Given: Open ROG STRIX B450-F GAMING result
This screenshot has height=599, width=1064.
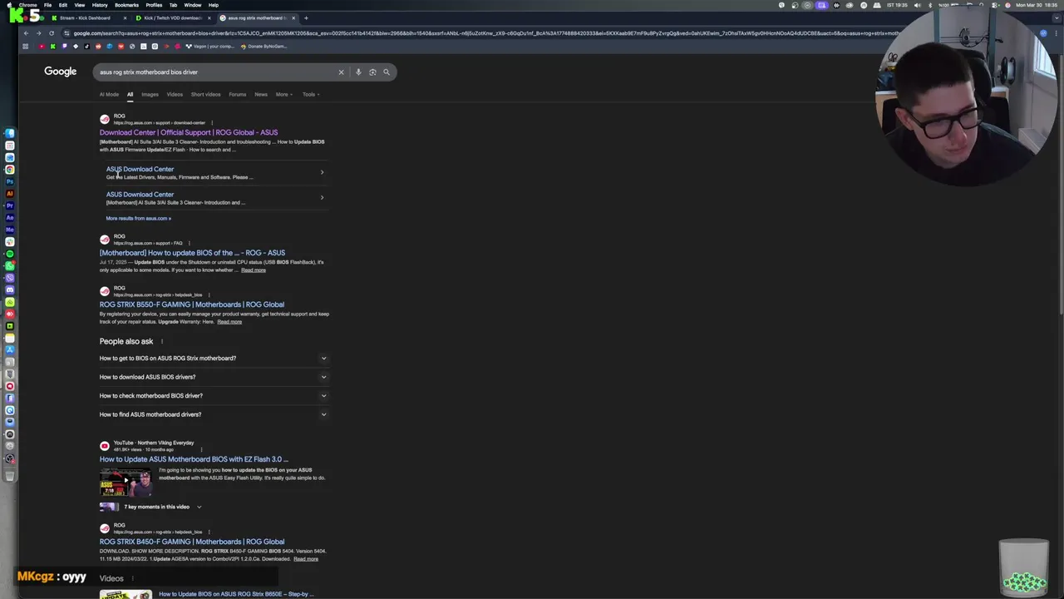Looking at the screenshot, I should (192, 542).
